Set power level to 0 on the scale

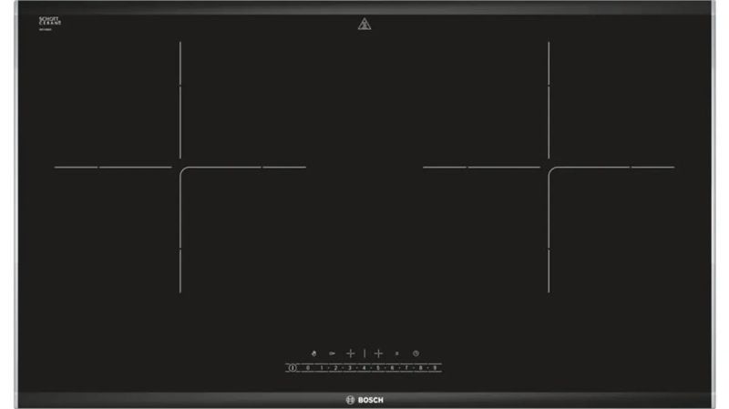(x=308, y=367)
